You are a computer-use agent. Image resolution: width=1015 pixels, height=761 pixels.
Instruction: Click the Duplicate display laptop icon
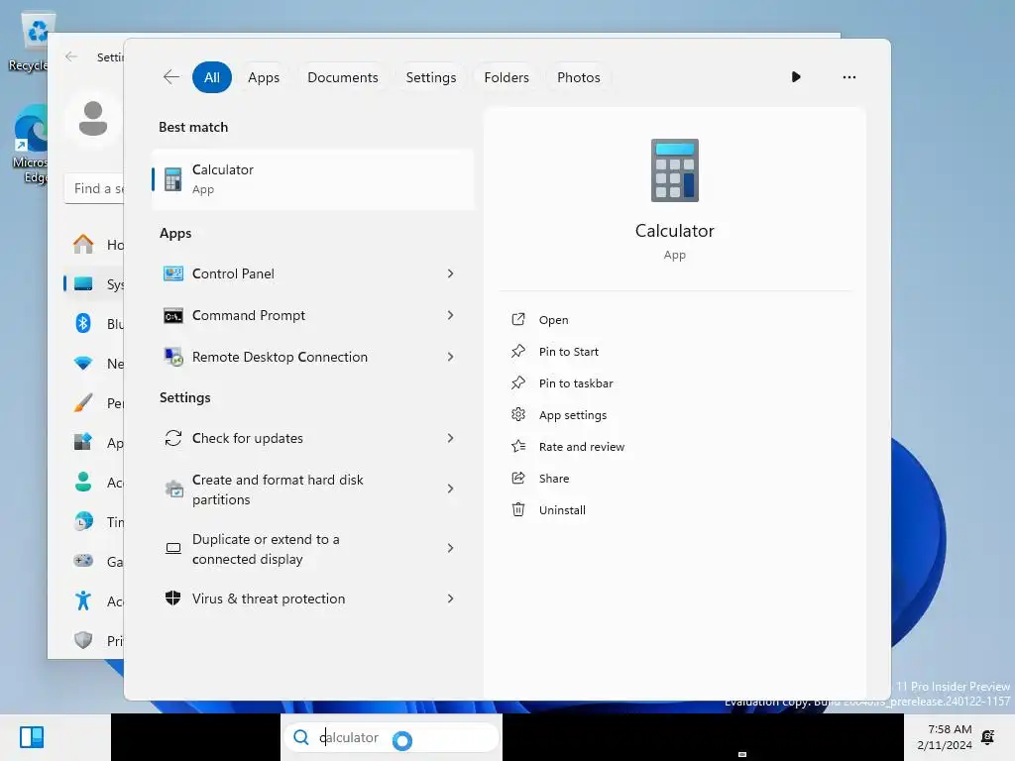click(x=172, y=549)
